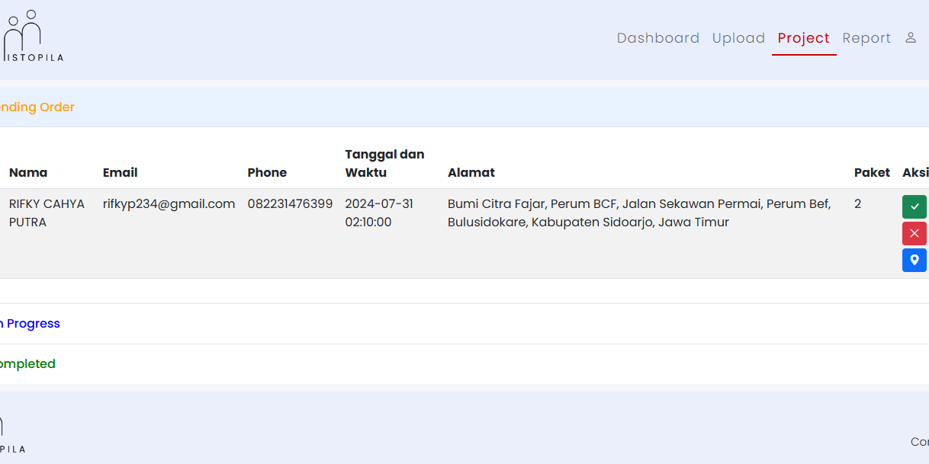929x464 pixels.
Task: Expand the In Progress section
Action: pos(29,324)
